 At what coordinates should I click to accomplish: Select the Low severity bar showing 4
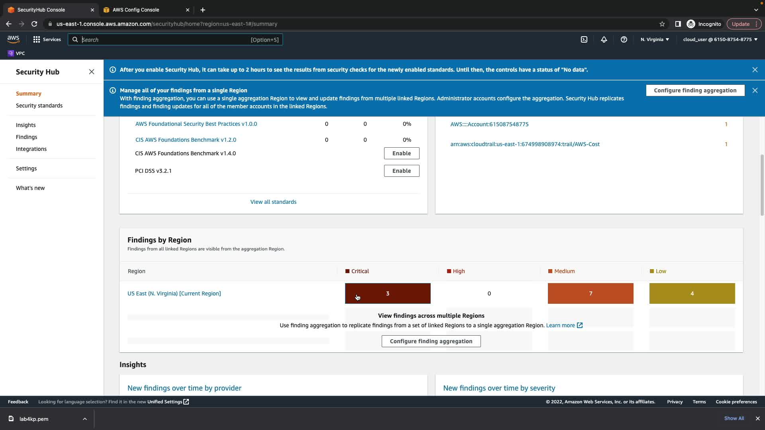[692, 293]
